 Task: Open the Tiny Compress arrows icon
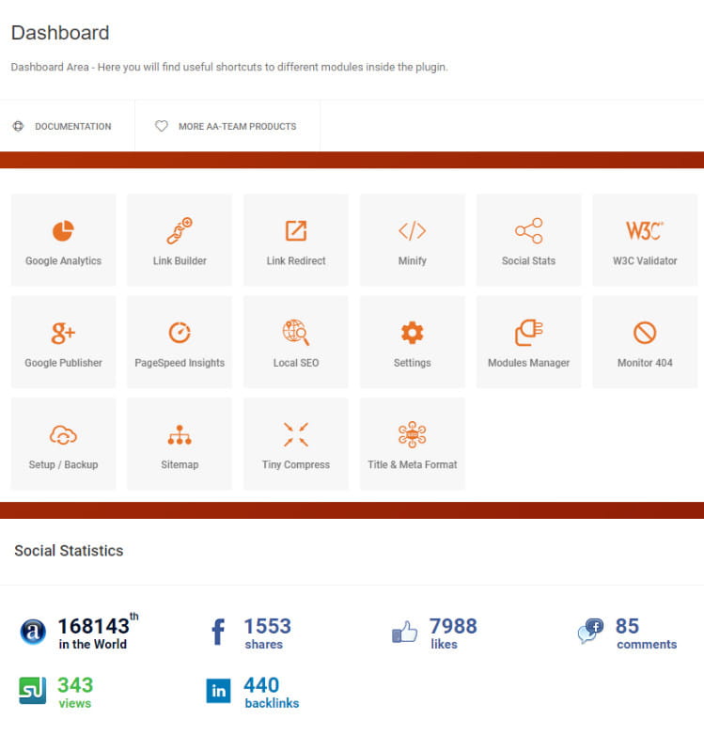(296, 434)
